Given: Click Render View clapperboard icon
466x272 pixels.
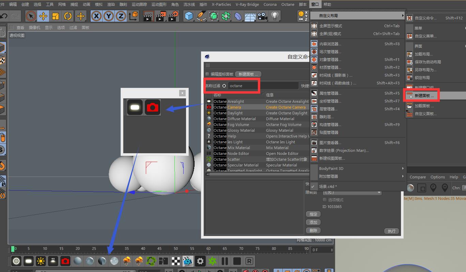Looking at the screenshot, I should (x=148, y=16).
